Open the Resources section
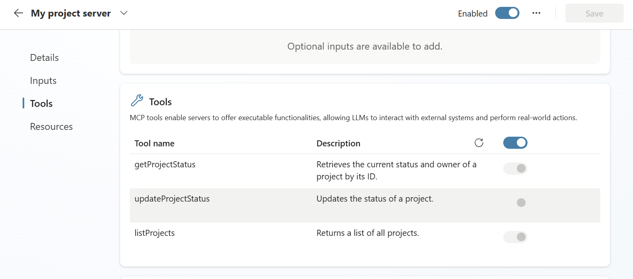Viewport: 633px width, 279px height. point(51,127)
